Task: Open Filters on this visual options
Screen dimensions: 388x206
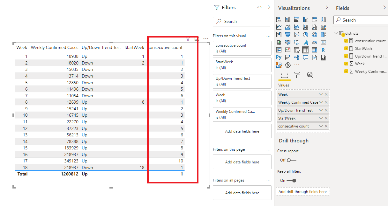Action: click(x=268, y=36)
